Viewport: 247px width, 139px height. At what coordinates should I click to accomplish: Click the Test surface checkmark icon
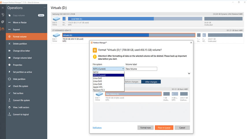point(10,93)
